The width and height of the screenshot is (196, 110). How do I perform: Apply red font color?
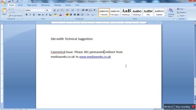pyautogui.click(x=61, y=15)
